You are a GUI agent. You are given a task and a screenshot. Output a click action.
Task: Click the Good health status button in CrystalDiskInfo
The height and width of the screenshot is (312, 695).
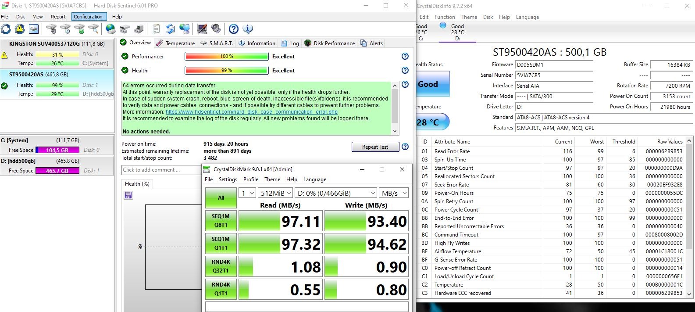click(x=432, y=84)
